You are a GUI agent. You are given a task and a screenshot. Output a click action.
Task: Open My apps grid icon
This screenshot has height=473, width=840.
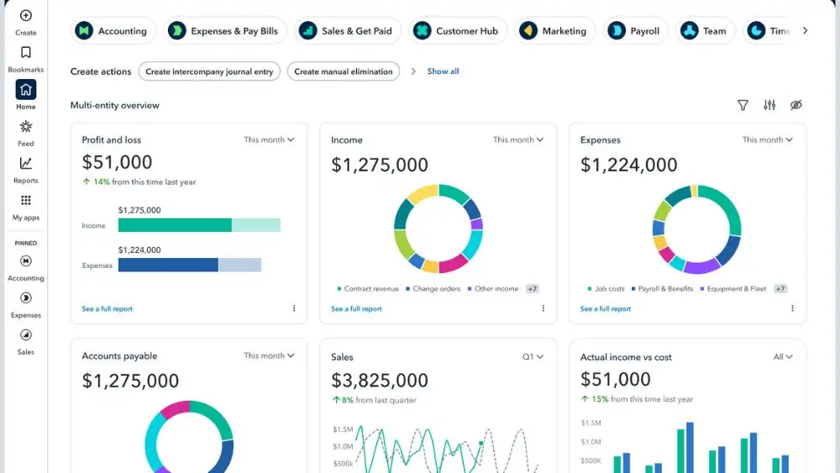(26, 200)
